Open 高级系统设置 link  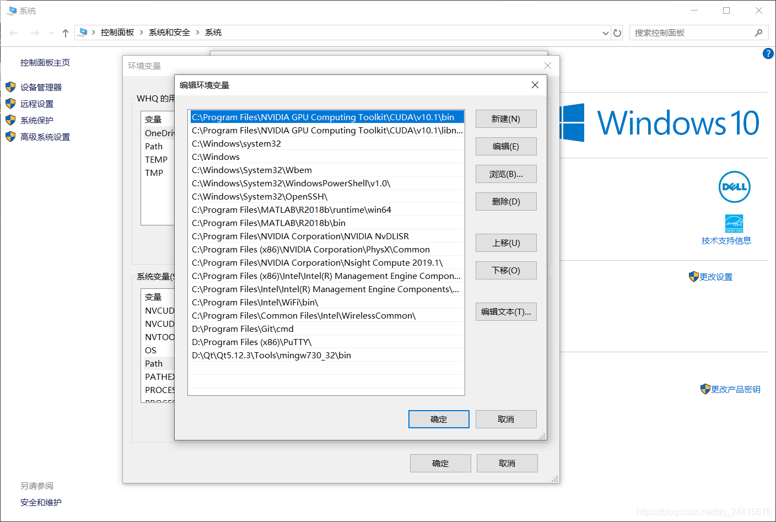point(45,137)
